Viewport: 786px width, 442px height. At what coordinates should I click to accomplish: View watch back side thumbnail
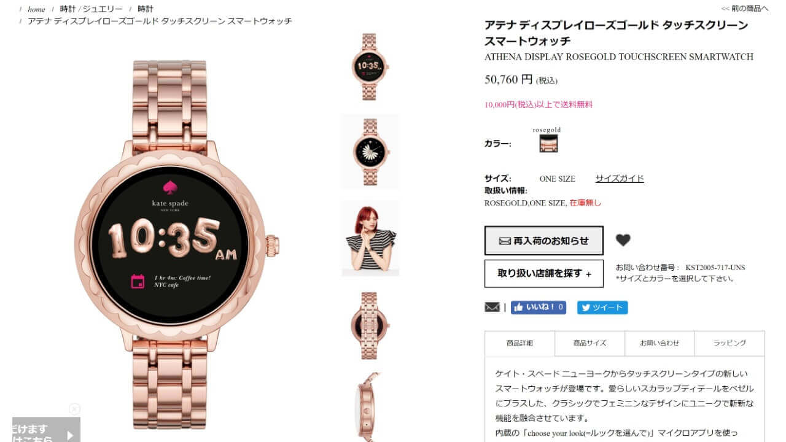pos(370,325)
